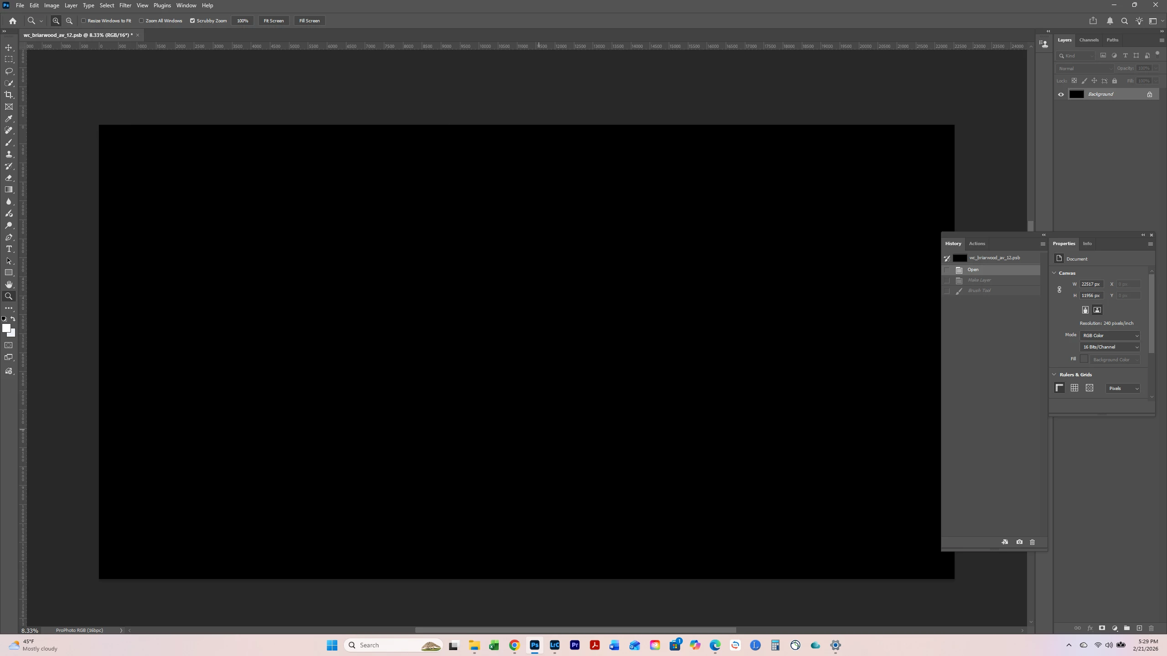Image resolution: width=1167 pixels, height=656 pixels.
Task: Click the Fit Screen button
Action: (274, 20)
